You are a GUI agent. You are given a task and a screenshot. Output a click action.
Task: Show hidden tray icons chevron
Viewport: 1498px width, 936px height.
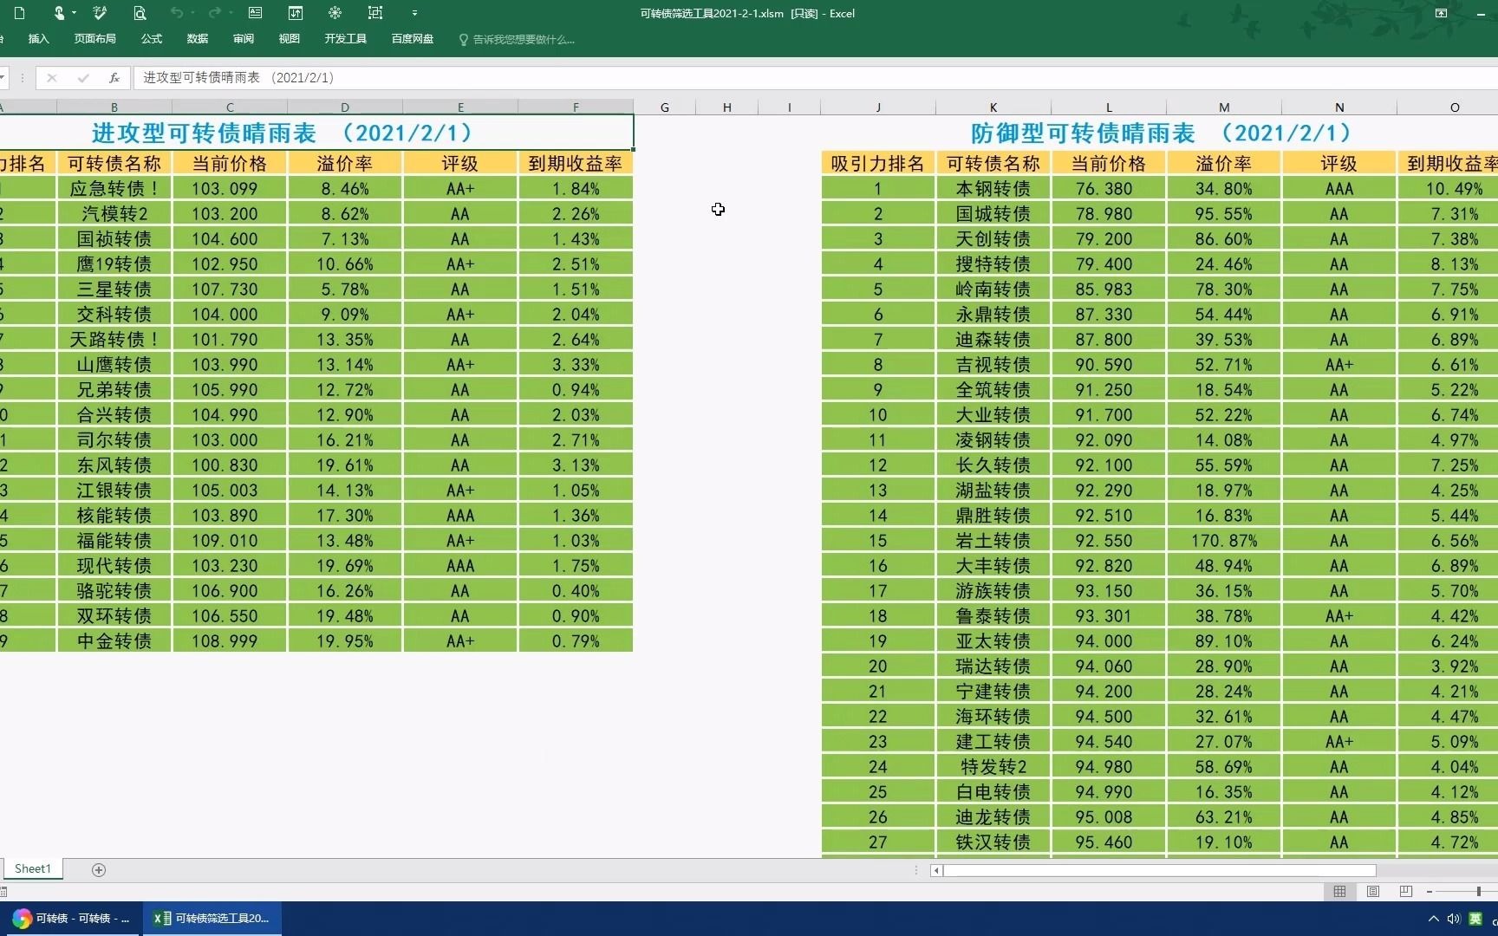coord(1433,919)
